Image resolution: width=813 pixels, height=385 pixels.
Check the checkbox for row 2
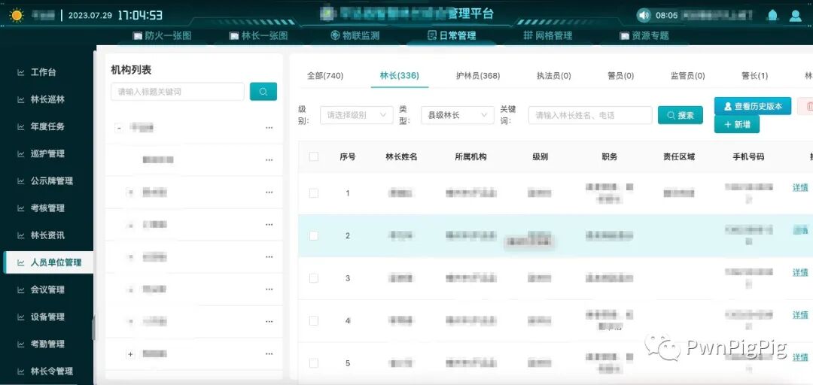pos(314,236)
